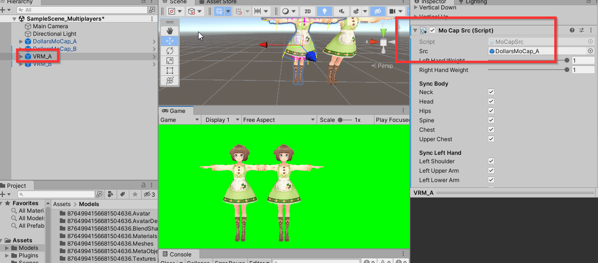Screen dimensions: 598x263
Task: Select the Hand view tool
Action: [170, 31]
